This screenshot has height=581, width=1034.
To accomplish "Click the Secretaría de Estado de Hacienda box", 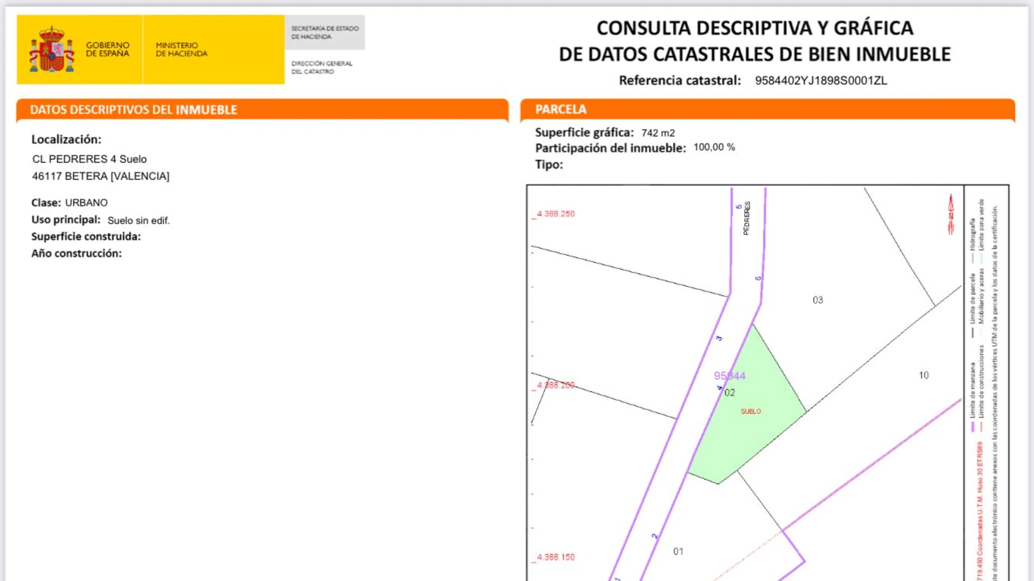I will (325, 33).
